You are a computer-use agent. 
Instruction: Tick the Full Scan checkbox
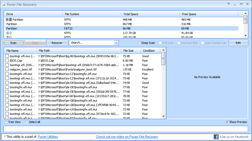[160, 43]
